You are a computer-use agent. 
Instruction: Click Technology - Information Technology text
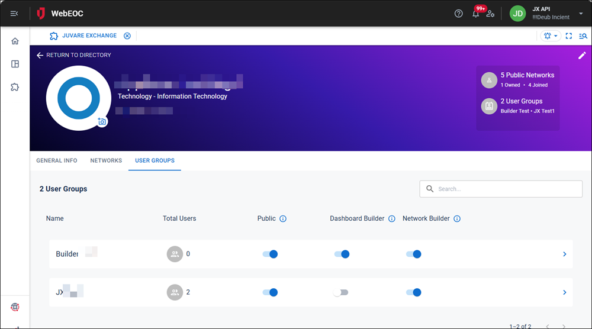(x=172, y=96)
